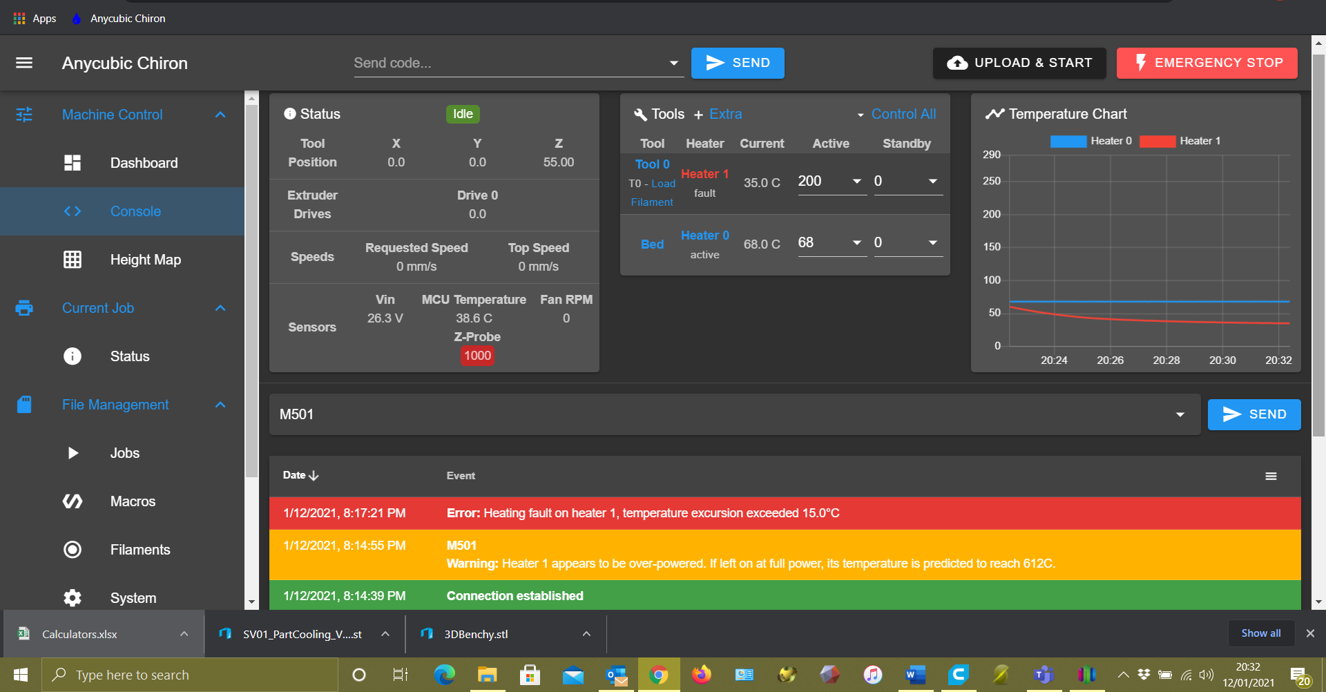Click the Jobs play arrow icon
This screenshot has height=692, width=1326.
[73, 453]
